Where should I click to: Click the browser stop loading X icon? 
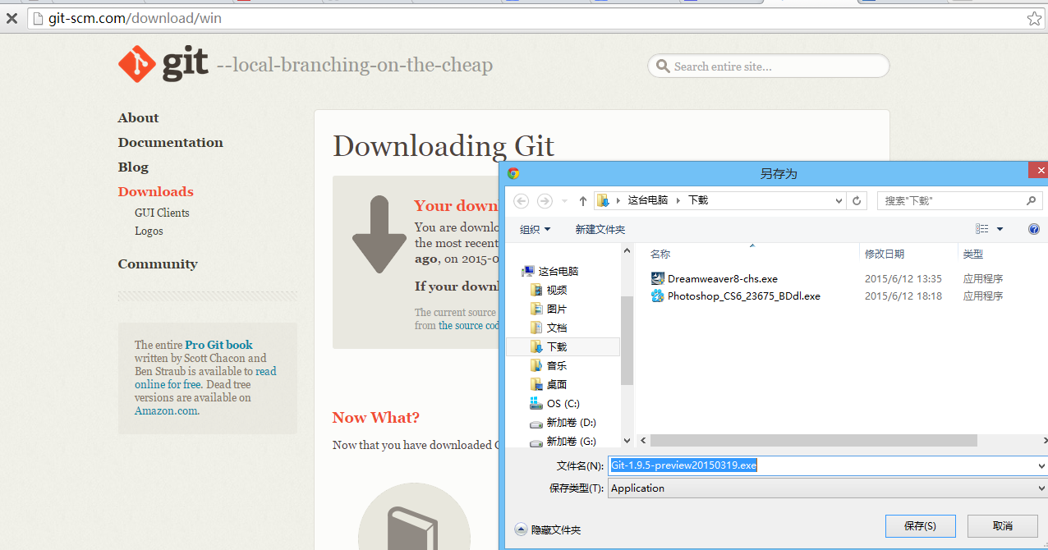click(11, 18)
